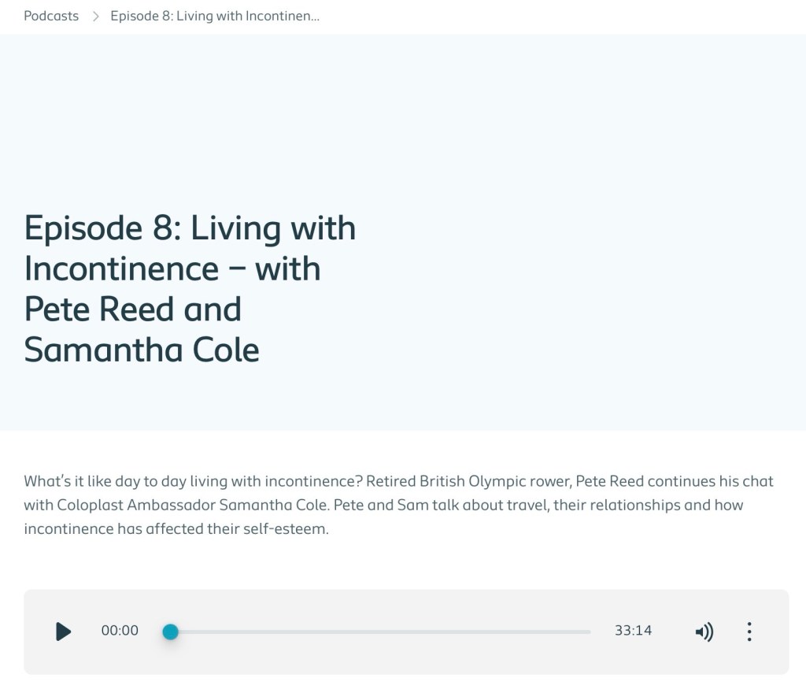Click 'Samantha Cole' in the episode heading

(142, 349)
